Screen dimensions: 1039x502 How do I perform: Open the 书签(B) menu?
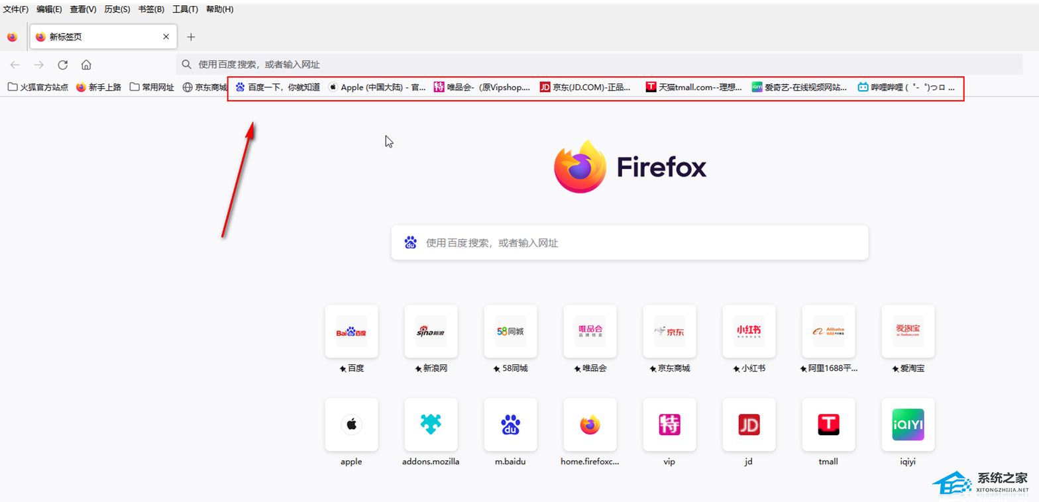[x=151, y=9]
